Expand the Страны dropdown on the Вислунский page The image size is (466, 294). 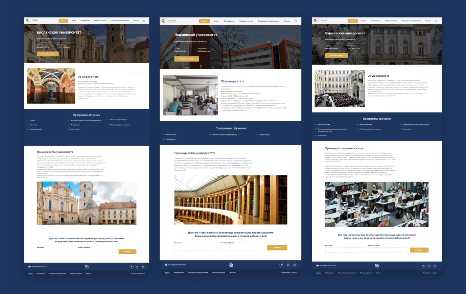coord(64,21)
